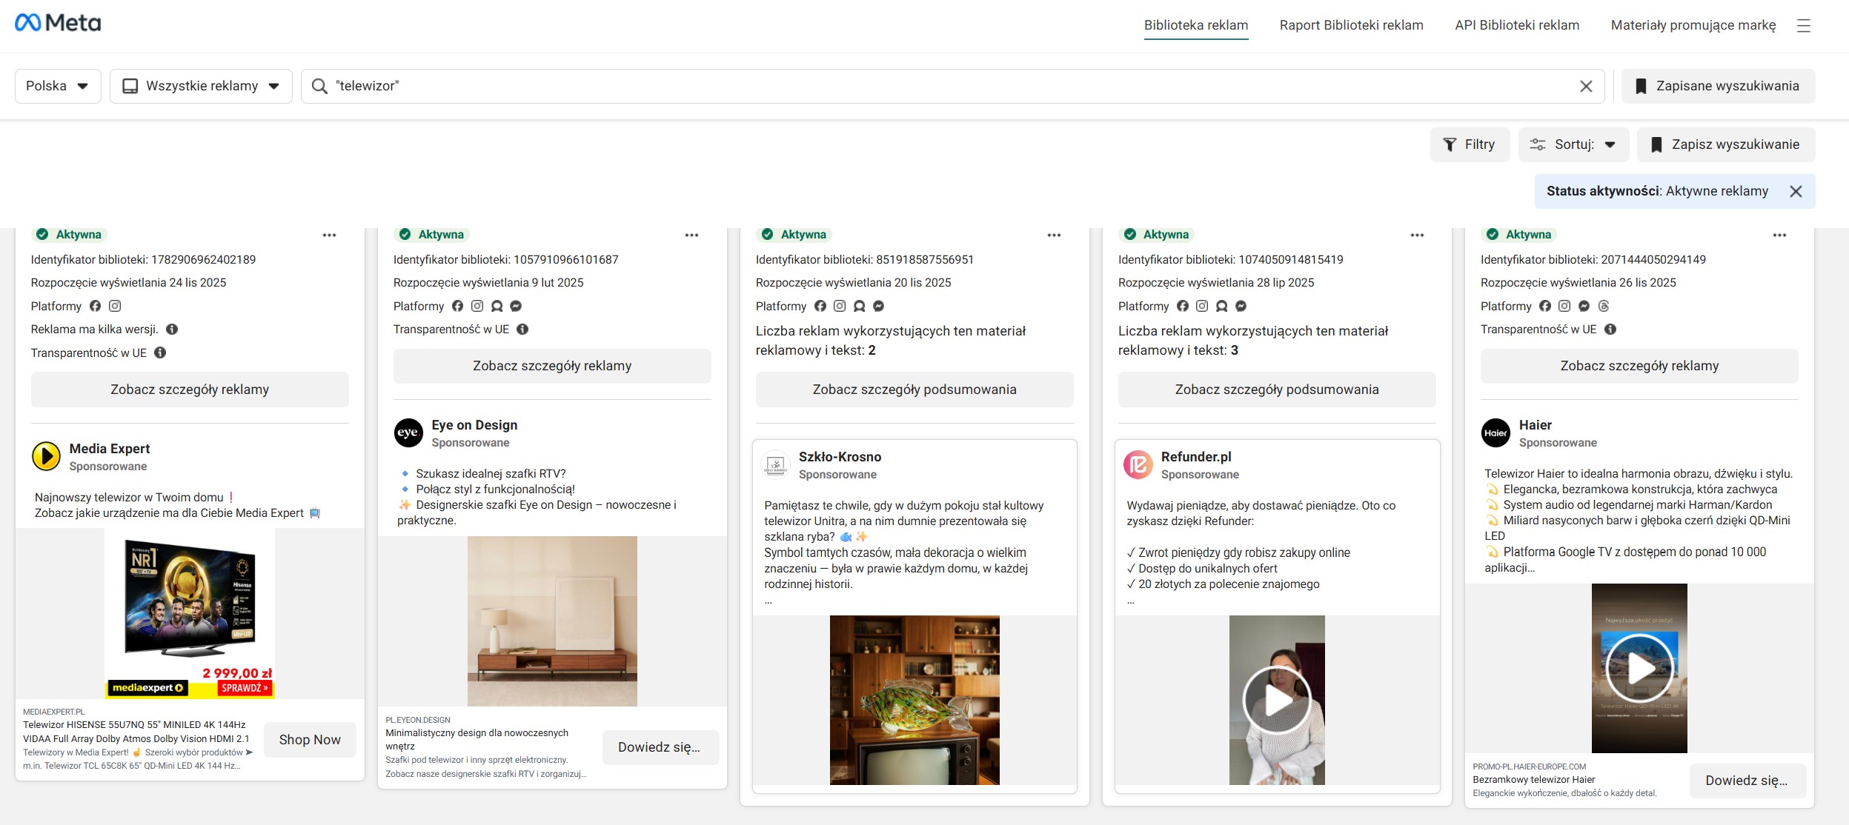Clear the "telewizor" search query
The width and height of the screenshot is (1849, 825).
coord(1586,87)
